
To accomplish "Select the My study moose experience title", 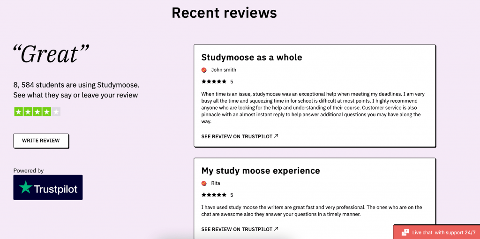I will click(x=261, y=171).
